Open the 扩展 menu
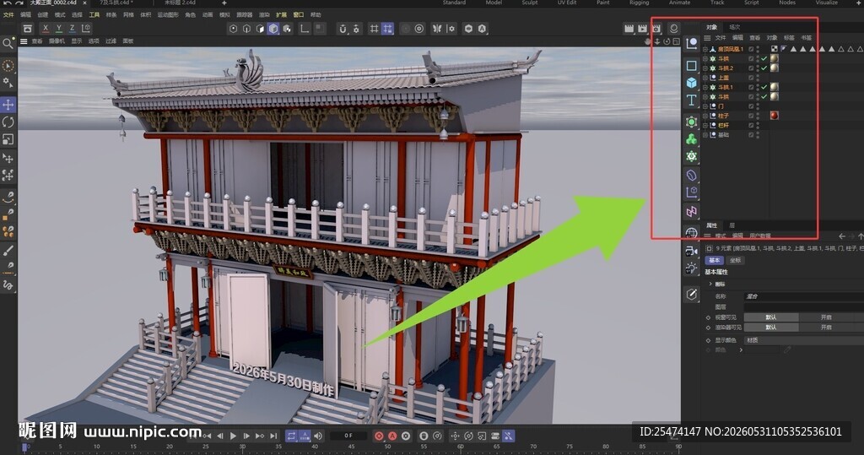 click(282, 15)
